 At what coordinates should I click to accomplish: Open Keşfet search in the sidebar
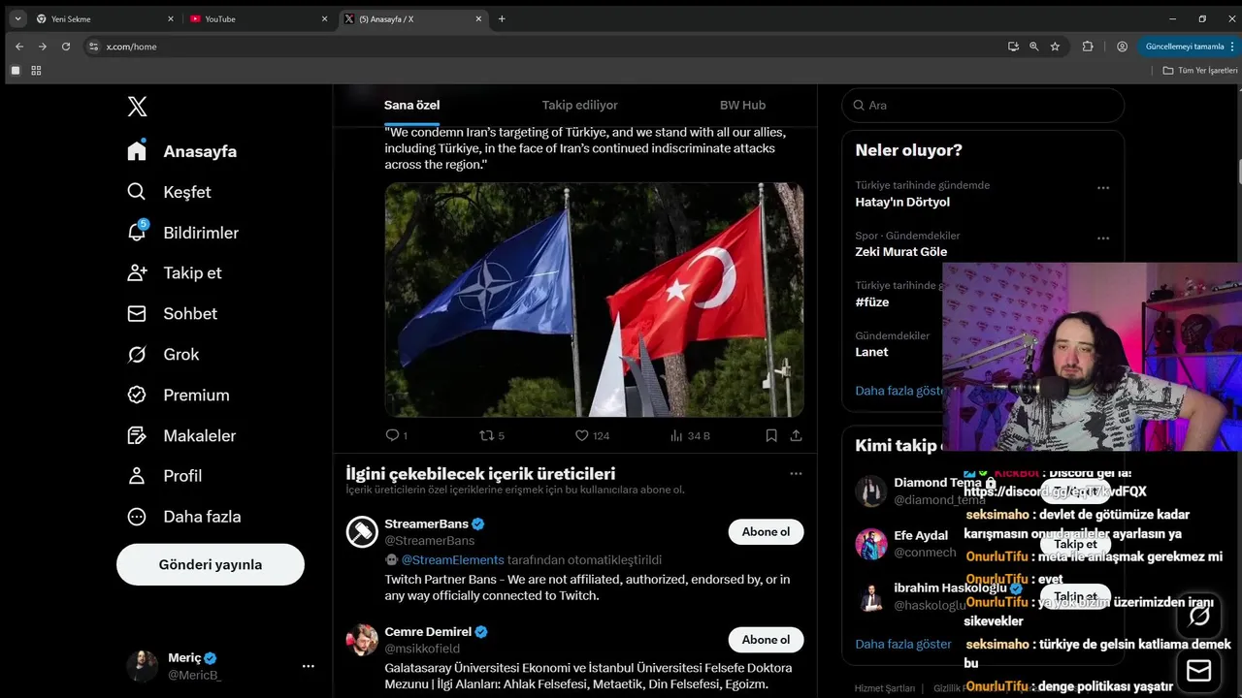tap(169, 192)
